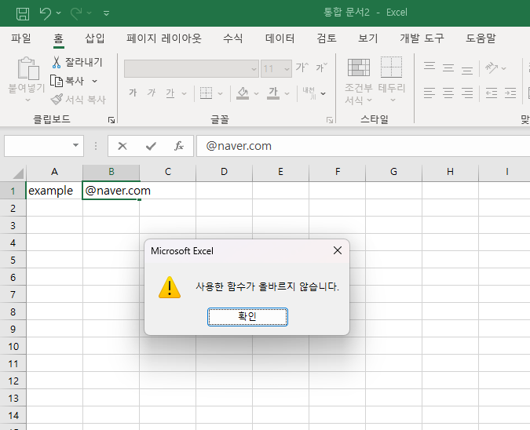This screenshot has height=430, width=530.
Task: Click the phonetic guide 내천 icon
Action: (x=309, y=93)
